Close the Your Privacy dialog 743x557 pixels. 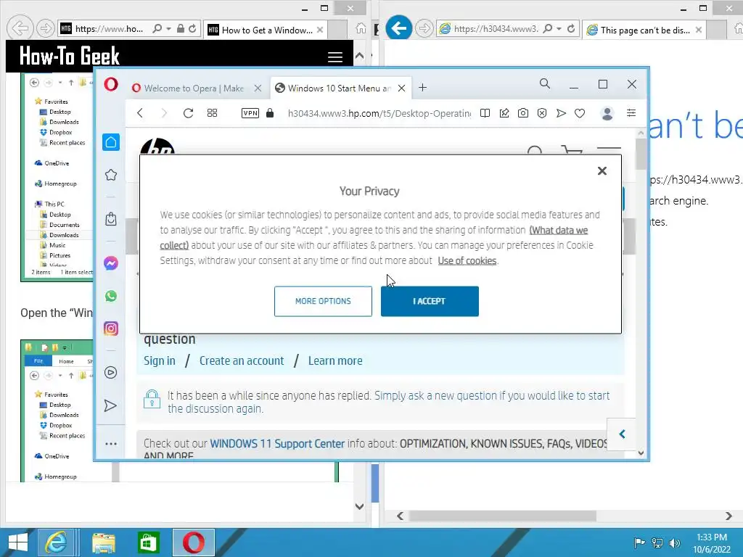[x=602, y=171]
